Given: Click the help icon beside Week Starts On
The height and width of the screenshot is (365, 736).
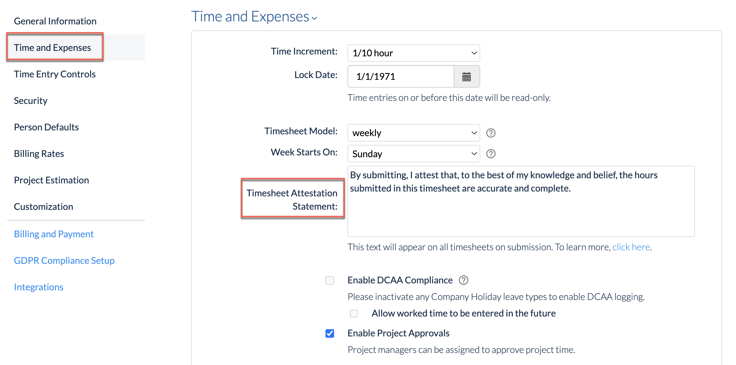Looking at the screenshot, I should [491, 154].
